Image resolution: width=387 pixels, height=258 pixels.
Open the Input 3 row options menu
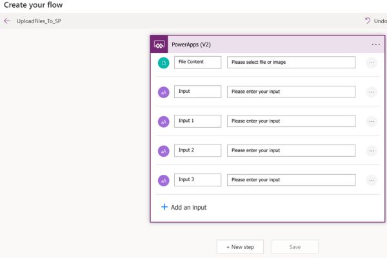tap(372, 181)
